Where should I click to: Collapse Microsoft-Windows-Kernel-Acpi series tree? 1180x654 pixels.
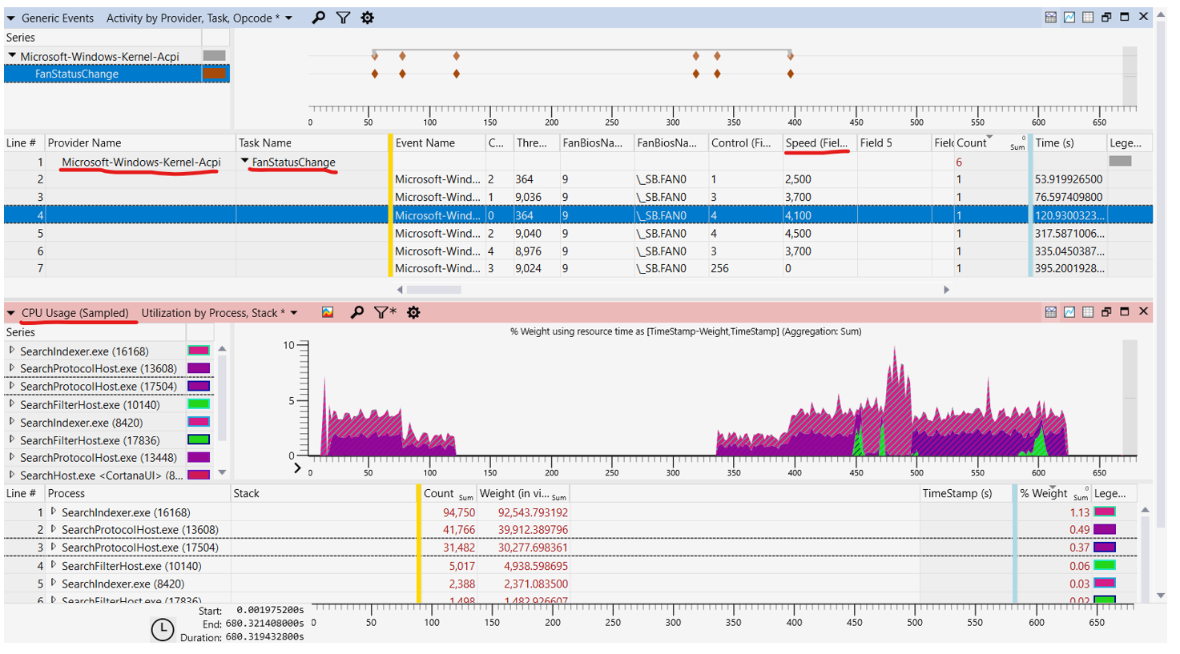point(12,56)
